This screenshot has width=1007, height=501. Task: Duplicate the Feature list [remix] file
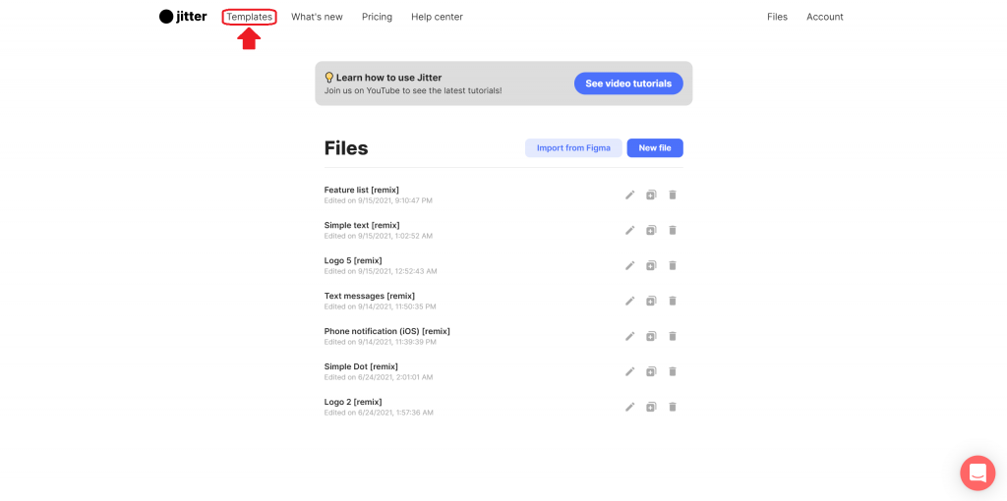point(651,195)
